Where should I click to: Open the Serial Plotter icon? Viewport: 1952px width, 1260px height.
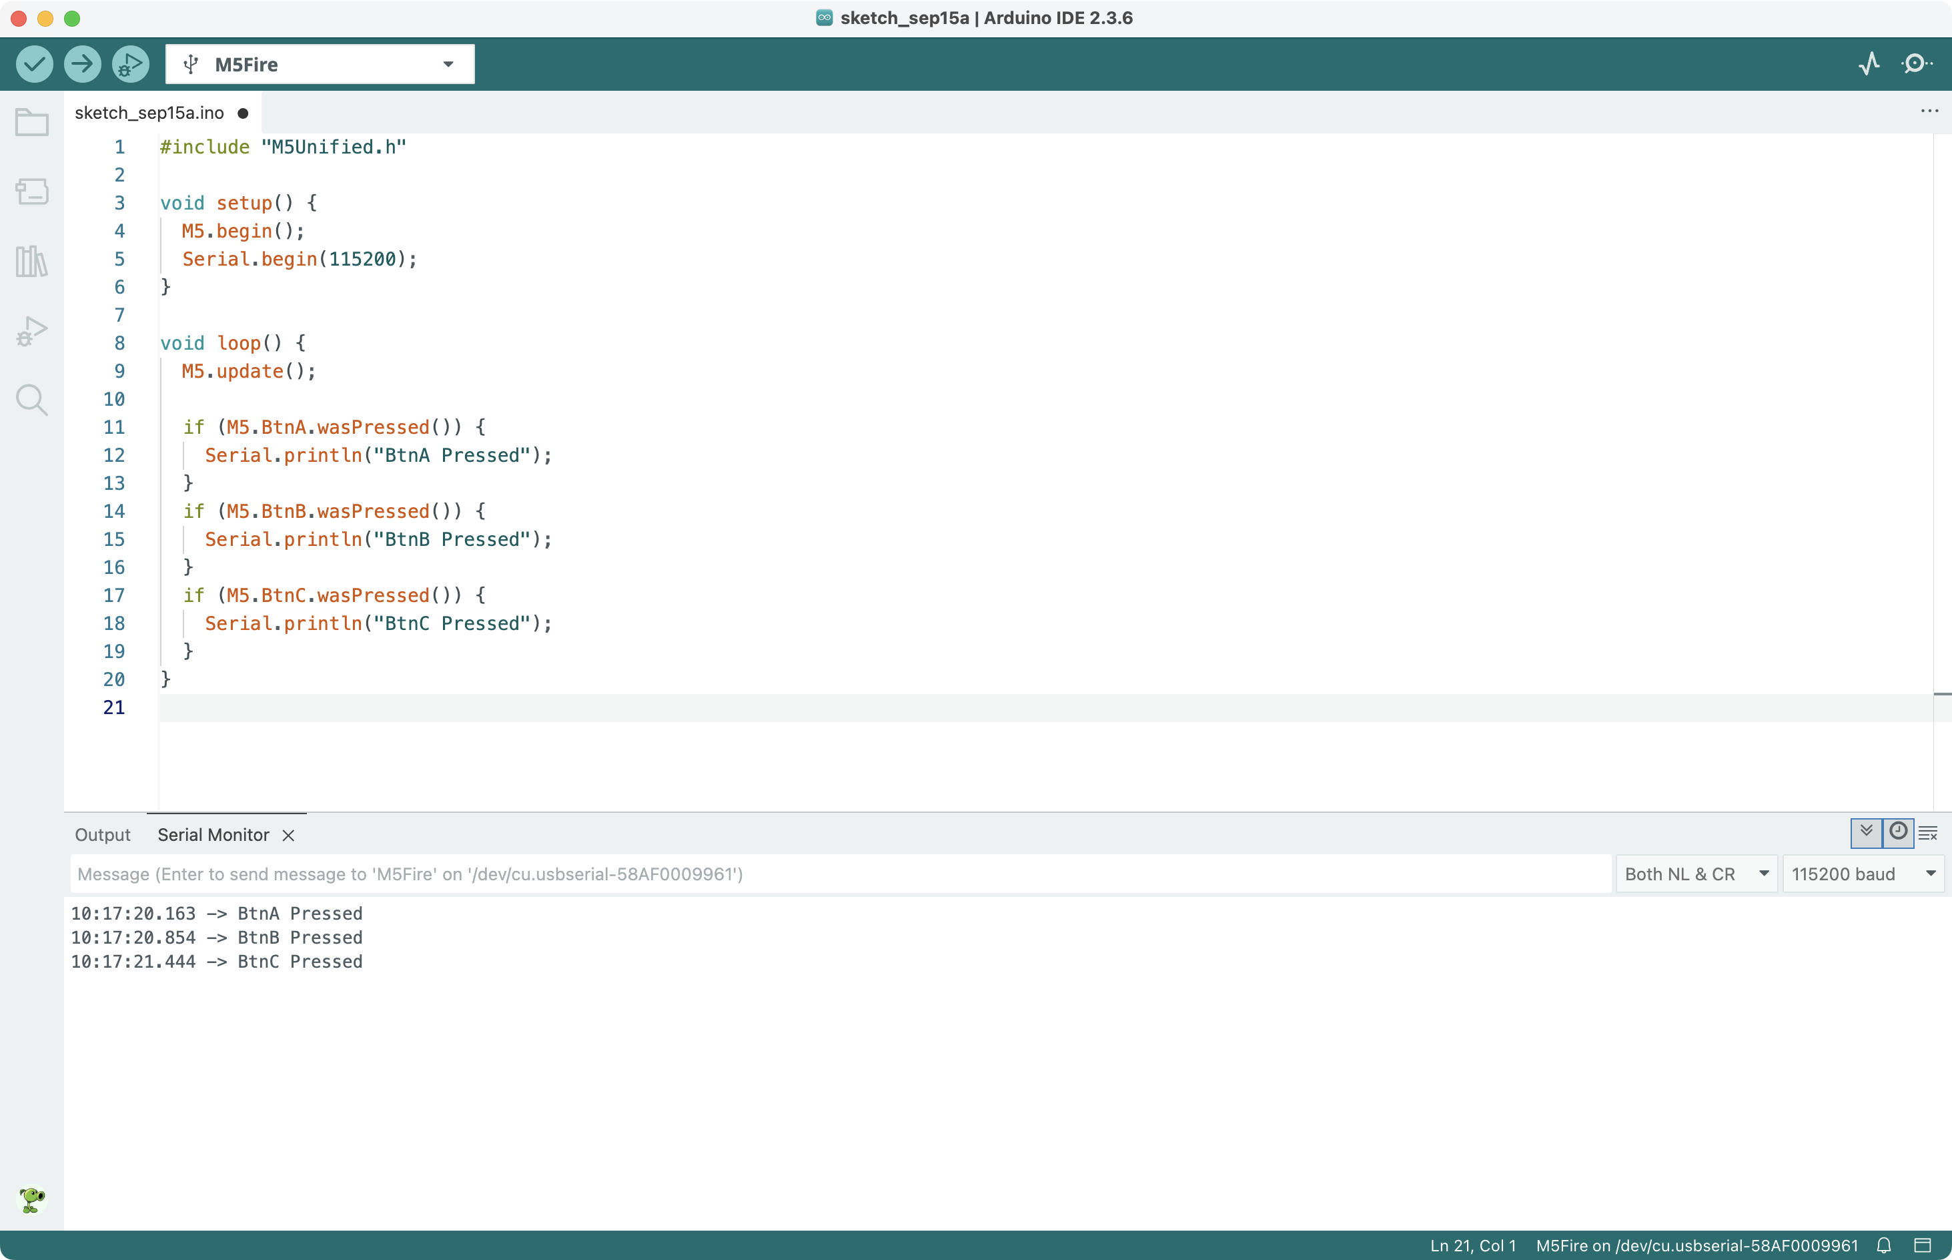pos(1869,64)
